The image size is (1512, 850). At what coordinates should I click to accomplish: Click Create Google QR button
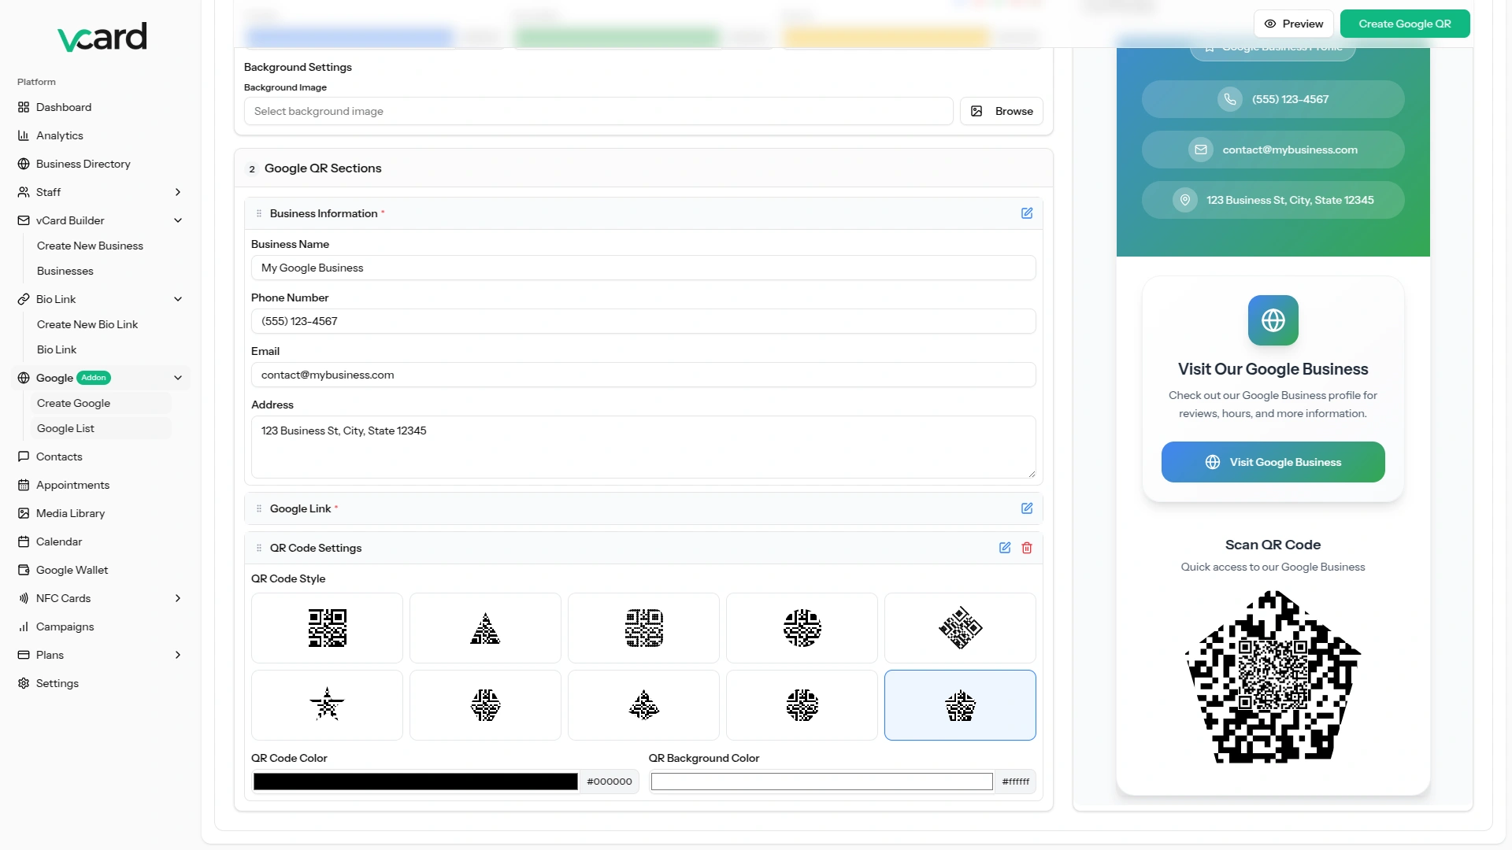[1404, 24]
